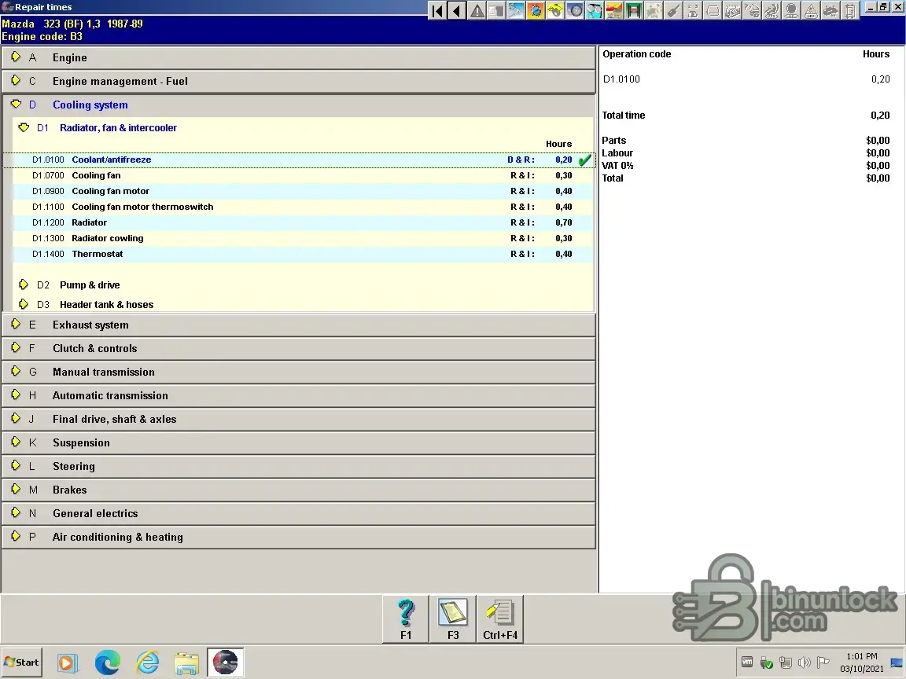Click the Ctrl+F4 document button
Viewport: 906px width, 679px height.
pyautogui.click(x=500, y=619)
